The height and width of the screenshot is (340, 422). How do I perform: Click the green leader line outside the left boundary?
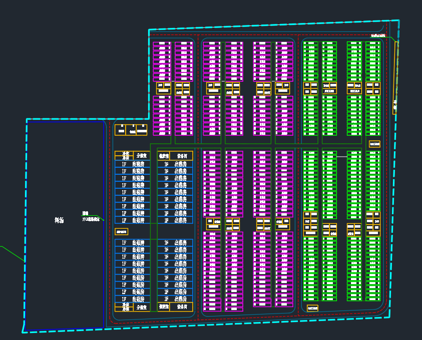click(x=11, y=253)
